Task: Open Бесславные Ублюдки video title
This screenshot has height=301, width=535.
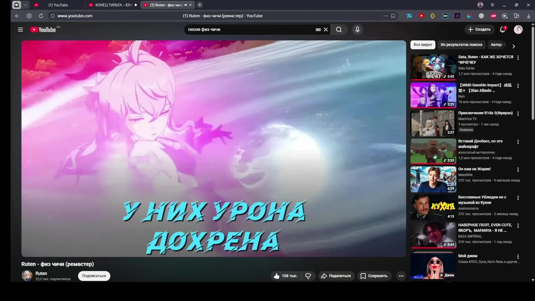Action: coord(482,200)
